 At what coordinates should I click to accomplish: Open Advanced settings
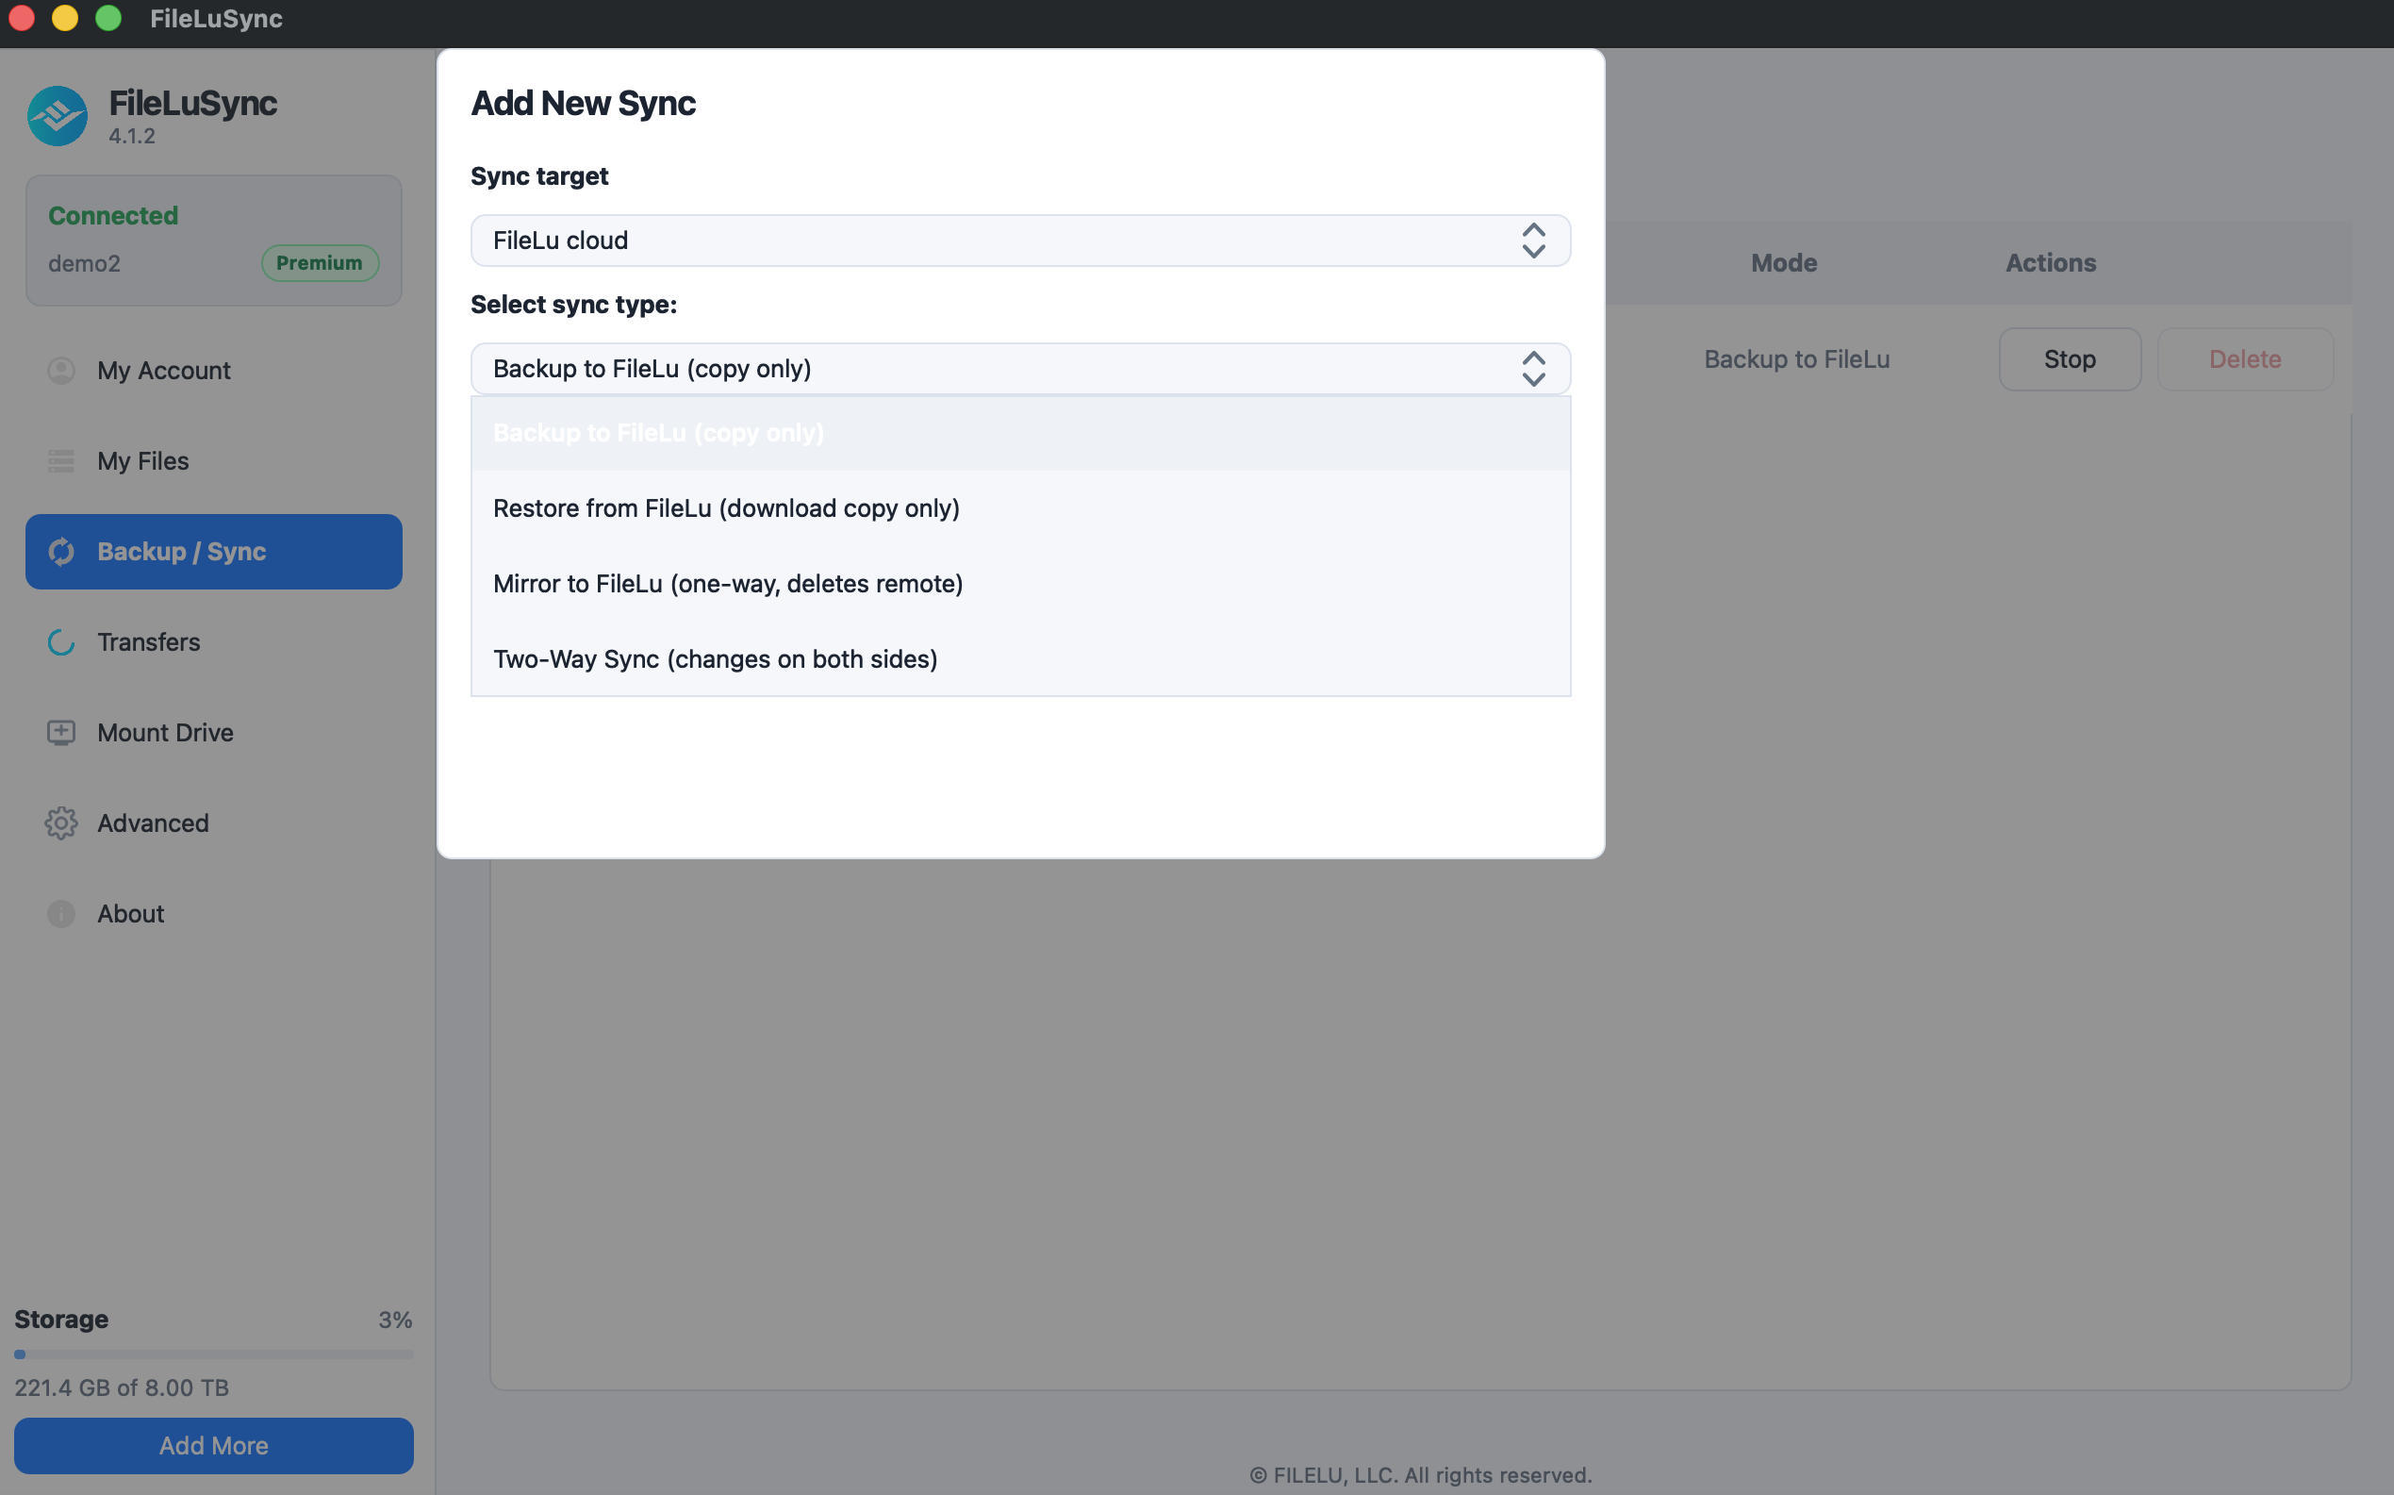click(x=213, y=822)
